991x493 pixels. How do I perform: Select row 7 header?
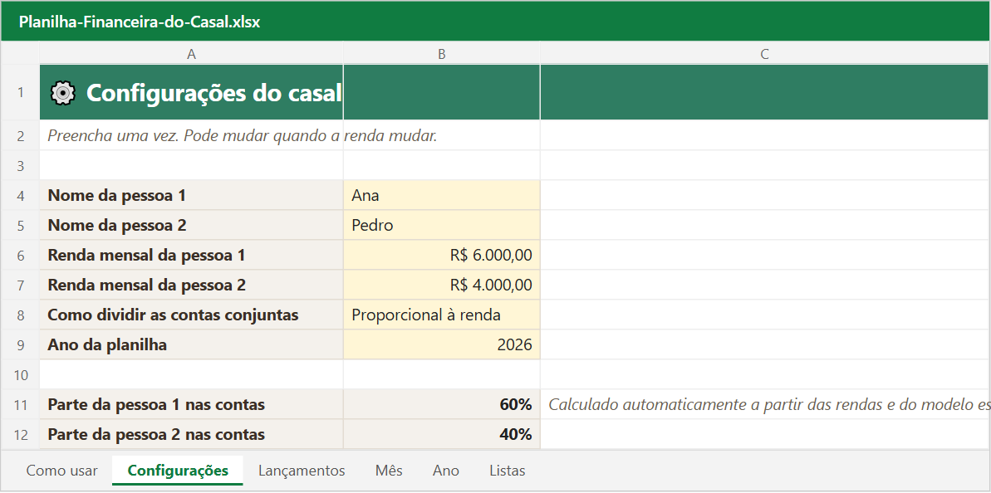[x=20, y=286]
